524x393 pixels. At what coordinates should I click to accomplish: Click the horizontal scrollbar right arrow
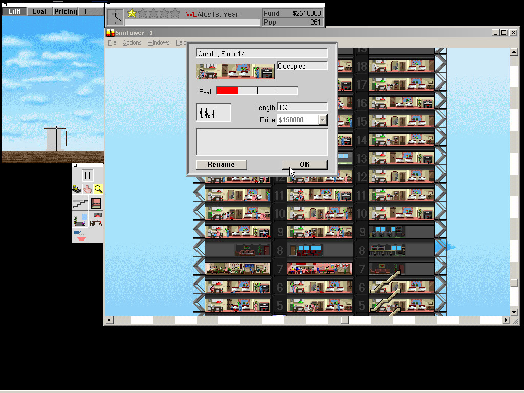[506, 320]
